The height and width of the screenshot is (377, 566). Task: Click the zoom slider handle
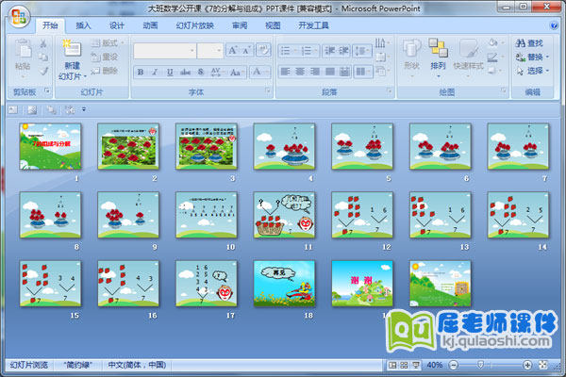tap(482, 365)
